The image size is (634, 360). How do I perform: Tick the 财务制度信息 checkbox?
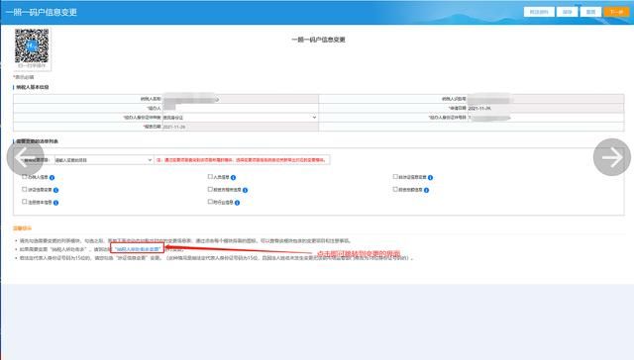click(395, 189)
